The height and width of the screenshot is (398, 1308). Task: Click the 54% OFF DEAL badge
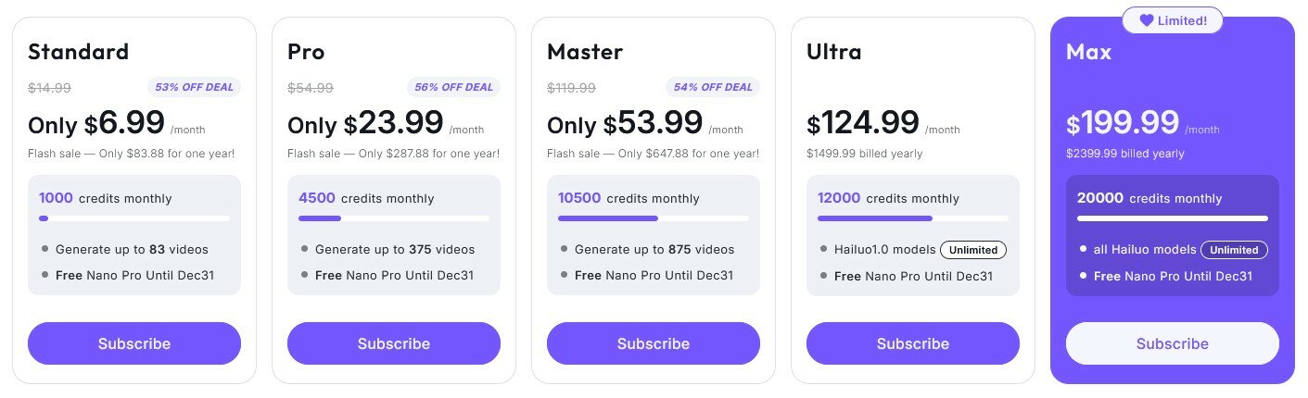coord(713,87)
